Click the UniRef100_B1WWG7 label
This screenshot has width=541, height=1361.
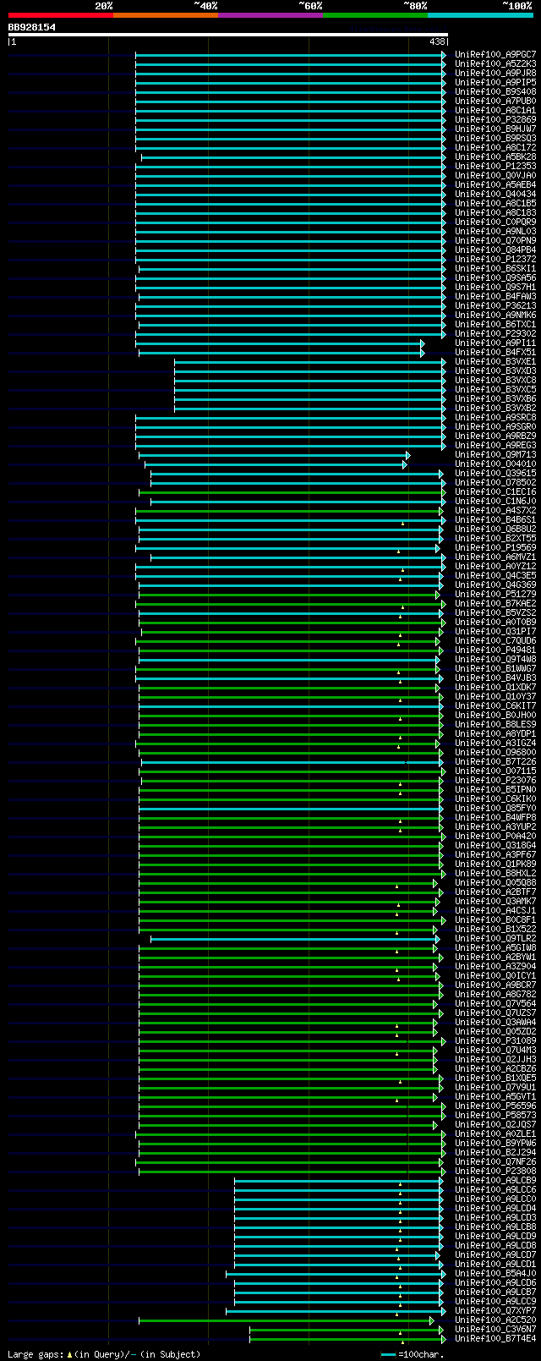click(495, 669)
